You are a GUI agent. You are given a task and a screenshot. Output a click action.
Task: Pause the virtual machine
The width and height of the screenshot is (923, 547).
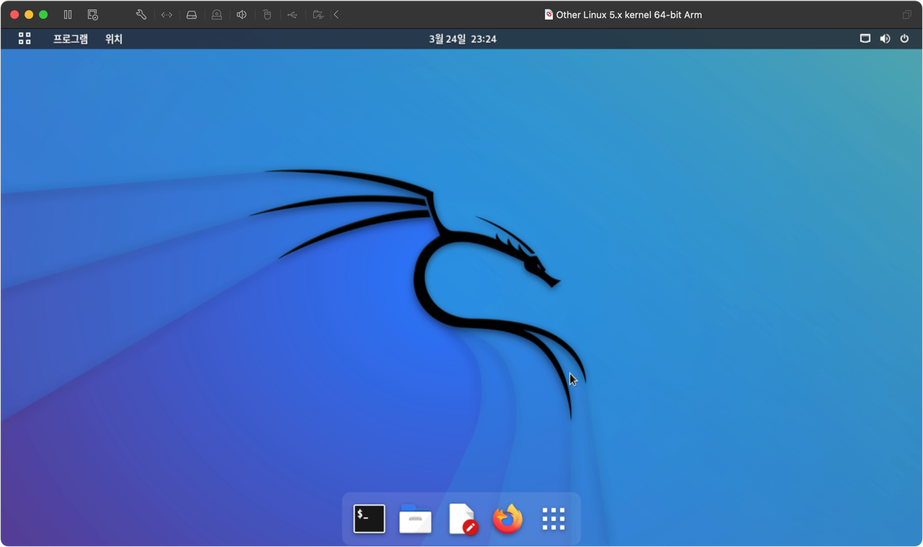[68, 15]
